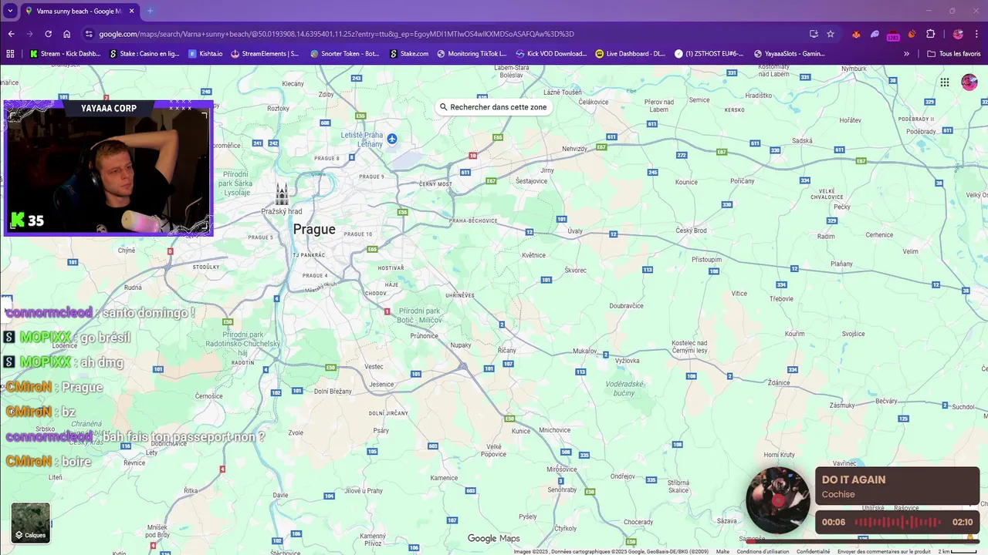Viewport: 988px width, 555px height.
Task: Open the new tab plus button
Action: [x=150, y=11]
